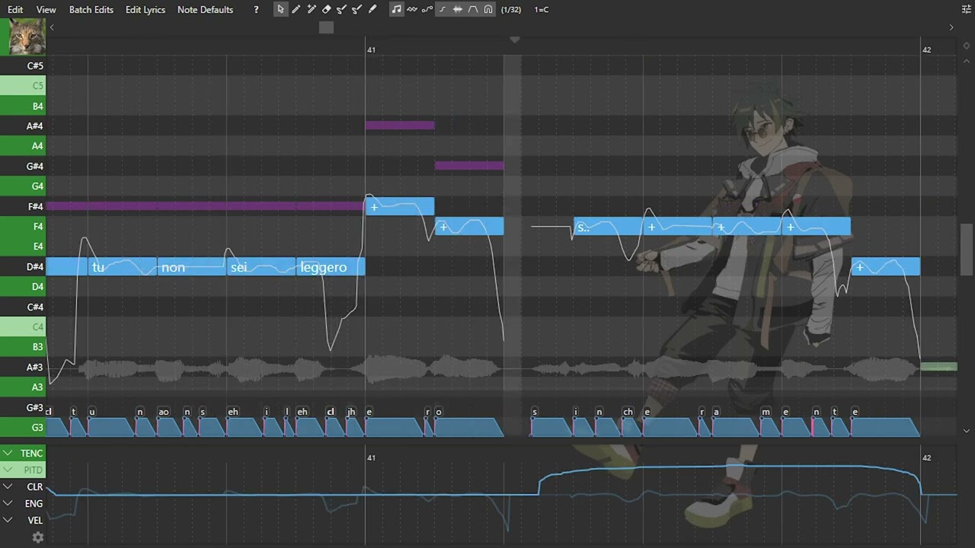
Task: Toggle phoneme envelope display icon
Action: tap(473, 10)
